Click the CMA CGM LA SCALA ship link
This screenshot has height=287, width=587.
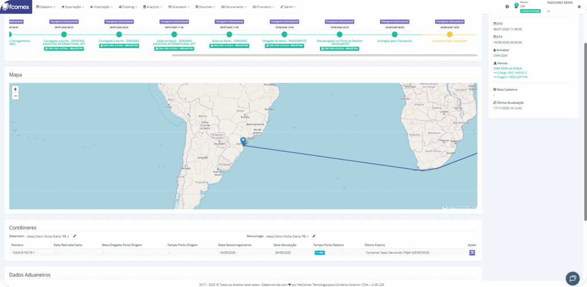[507, 68]
